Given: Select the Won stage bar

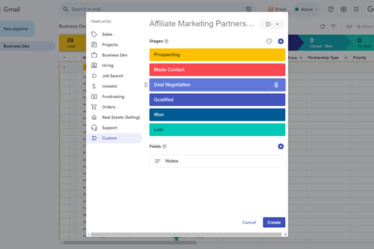Looking at the screenshot, I should (217, 115).
